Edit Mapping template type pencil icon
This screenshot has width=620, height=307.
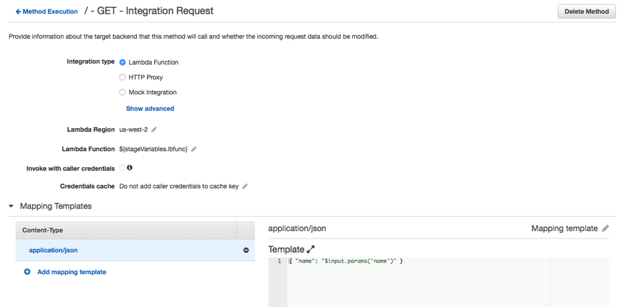pos(605,228)
